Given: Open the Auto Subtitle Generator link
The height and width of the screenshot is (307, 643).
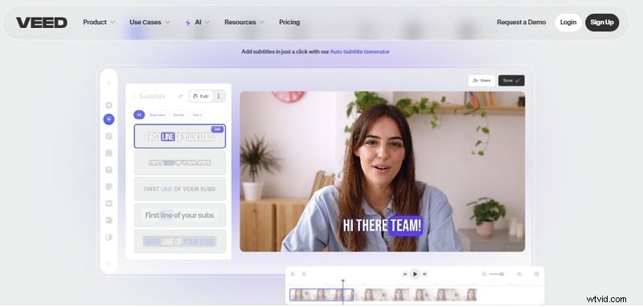Looking at the screenshot, I should (x=359, y=51).
